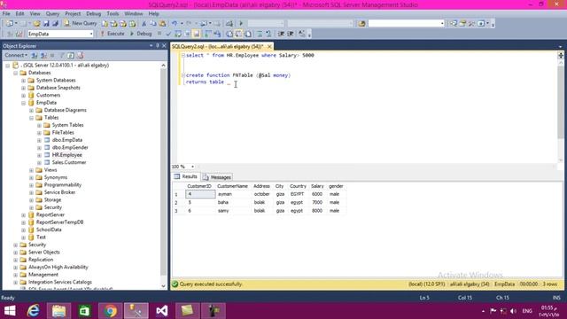This screenshot has height=319, width=567.
Task: Click the Object Explorer Disconnect icon
Action: click(x=43, y=55)
